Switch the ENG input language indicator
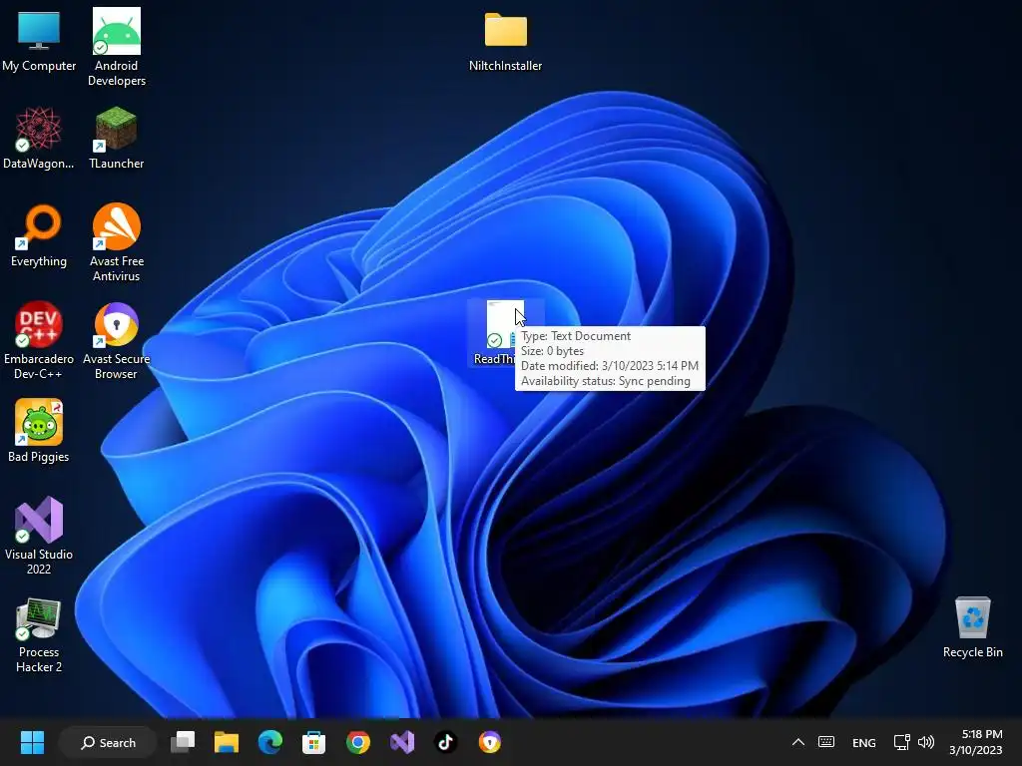The width and height of the screenshot is (1022, 766). point(863,742)
